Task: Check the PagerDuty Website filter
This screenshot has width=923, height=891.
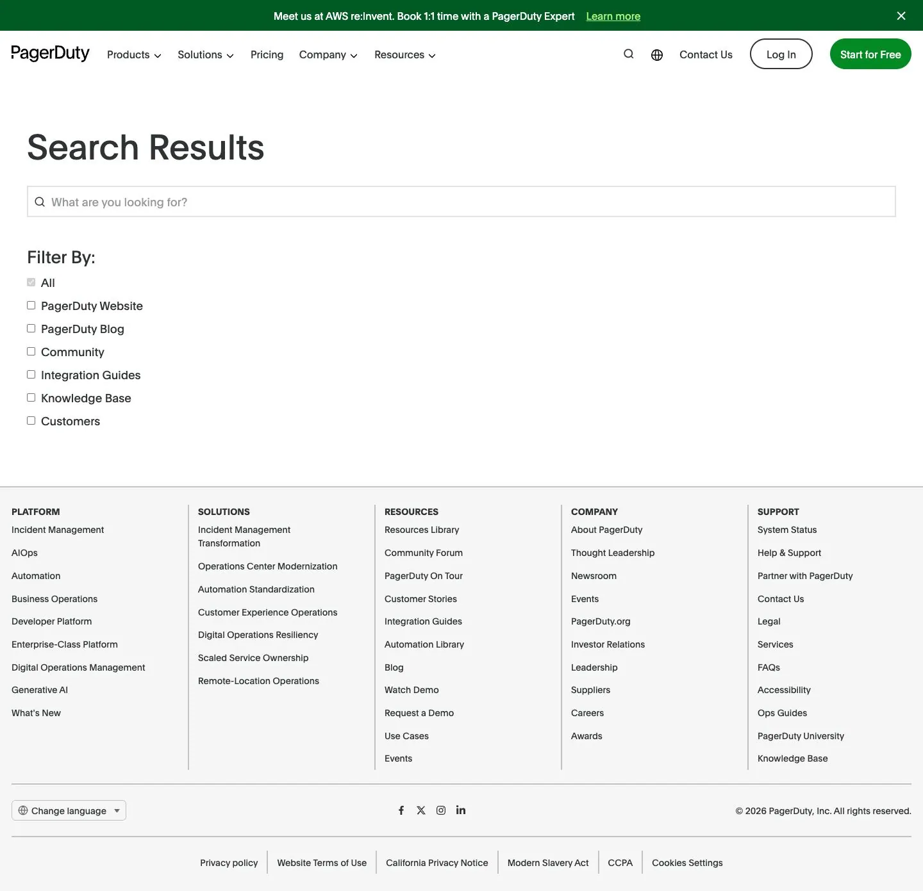Action: click(31, 306)
